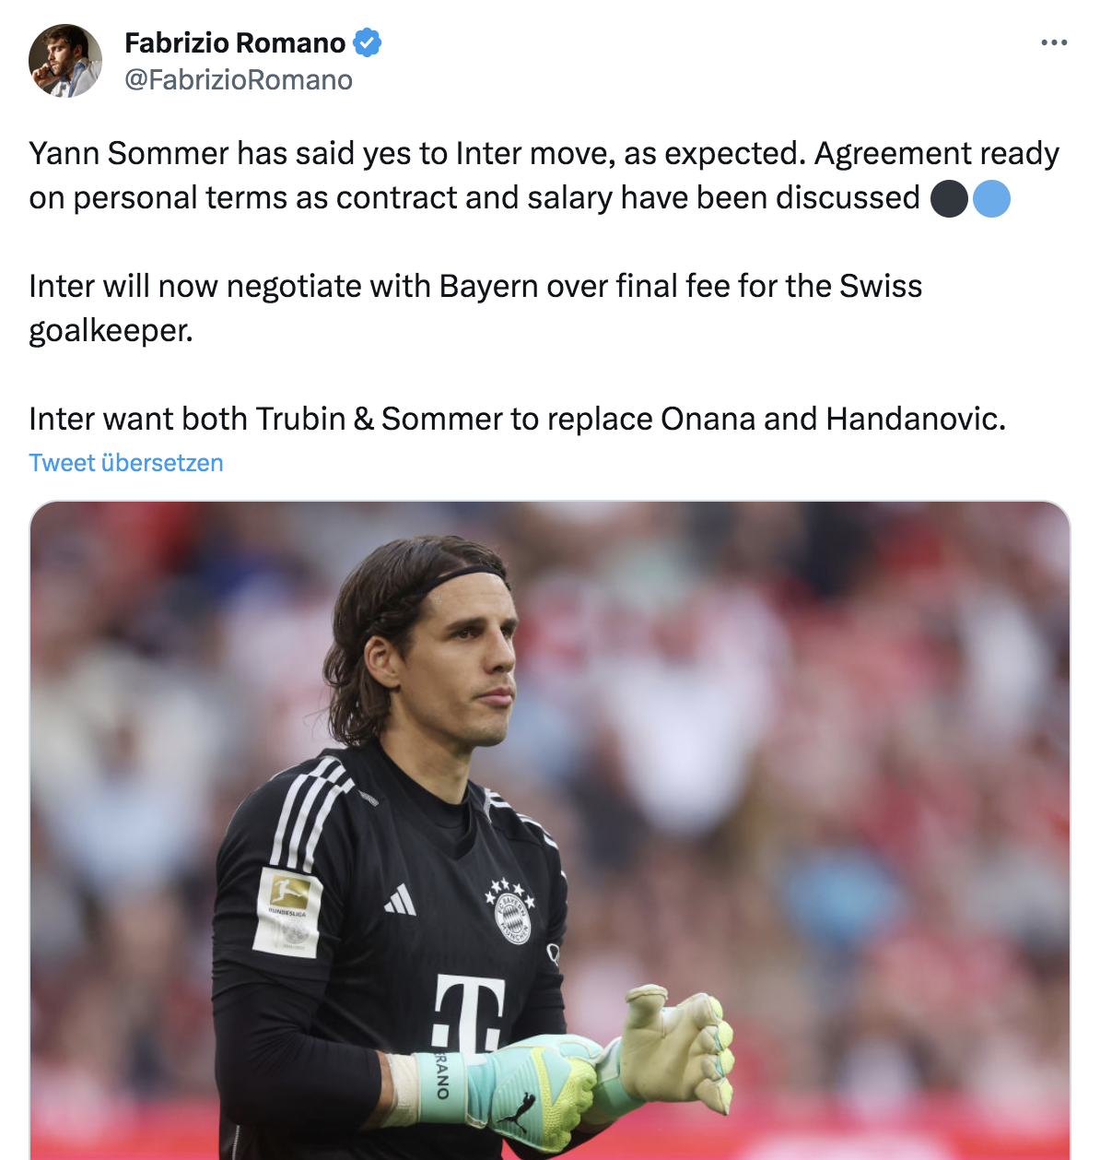1100x1160 pixels.
Task: Open the @FabrizioRomano handle link
Action: [239, 80]
